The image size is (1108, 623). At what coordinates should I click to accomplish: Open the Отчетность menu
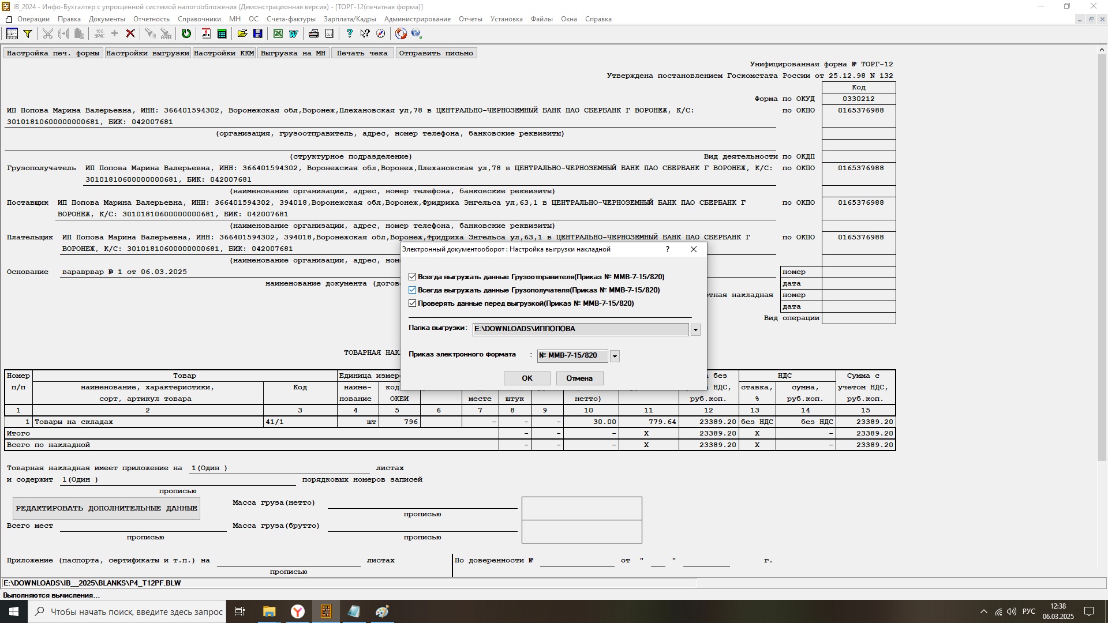tap(151, 19)
